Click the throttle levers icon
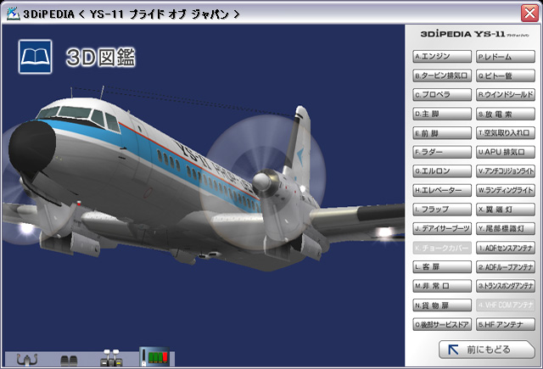The height and width of the screenshot is (369, 543). (x=111, y=358)
